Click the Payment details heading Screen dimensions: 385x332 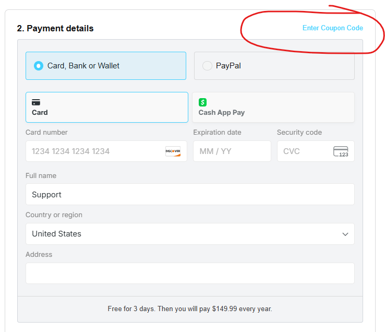pyautogui.click(x=55, y=29)
